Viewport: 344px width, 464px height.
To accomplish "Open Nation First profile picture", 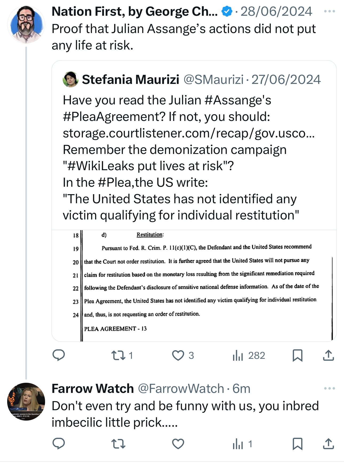I will pos(26,25).
